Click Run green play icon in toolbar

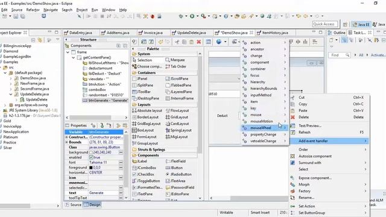(192, 16)
